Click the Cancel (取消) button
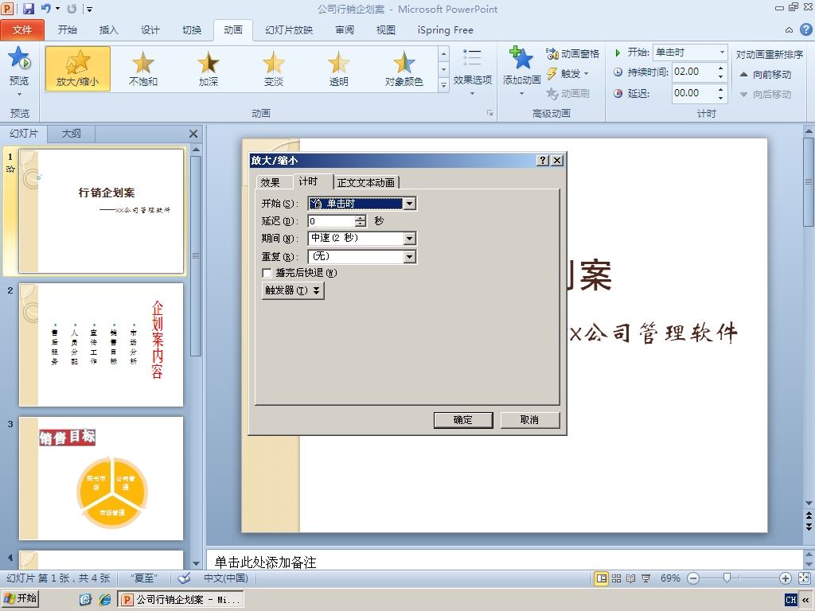 (529, 420)
